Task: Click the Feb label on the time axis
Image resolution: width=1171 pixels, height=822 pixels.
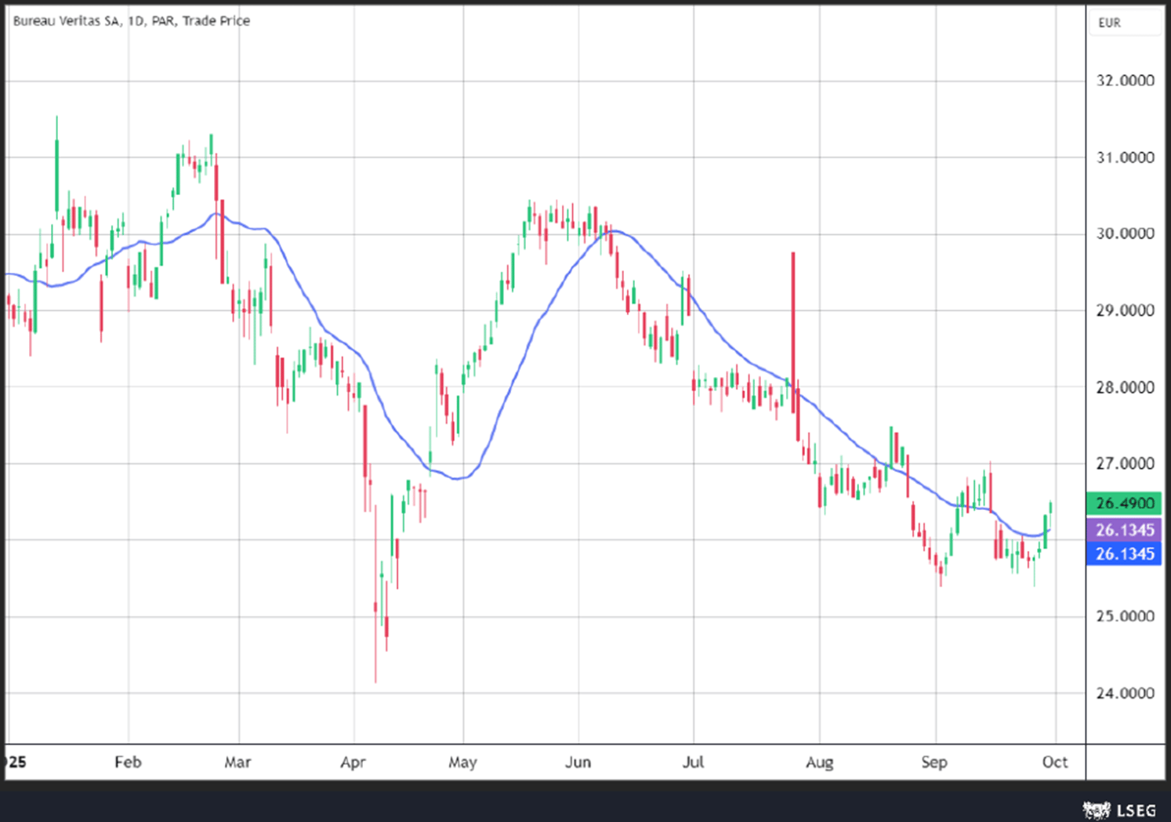Action: [128, 762]
